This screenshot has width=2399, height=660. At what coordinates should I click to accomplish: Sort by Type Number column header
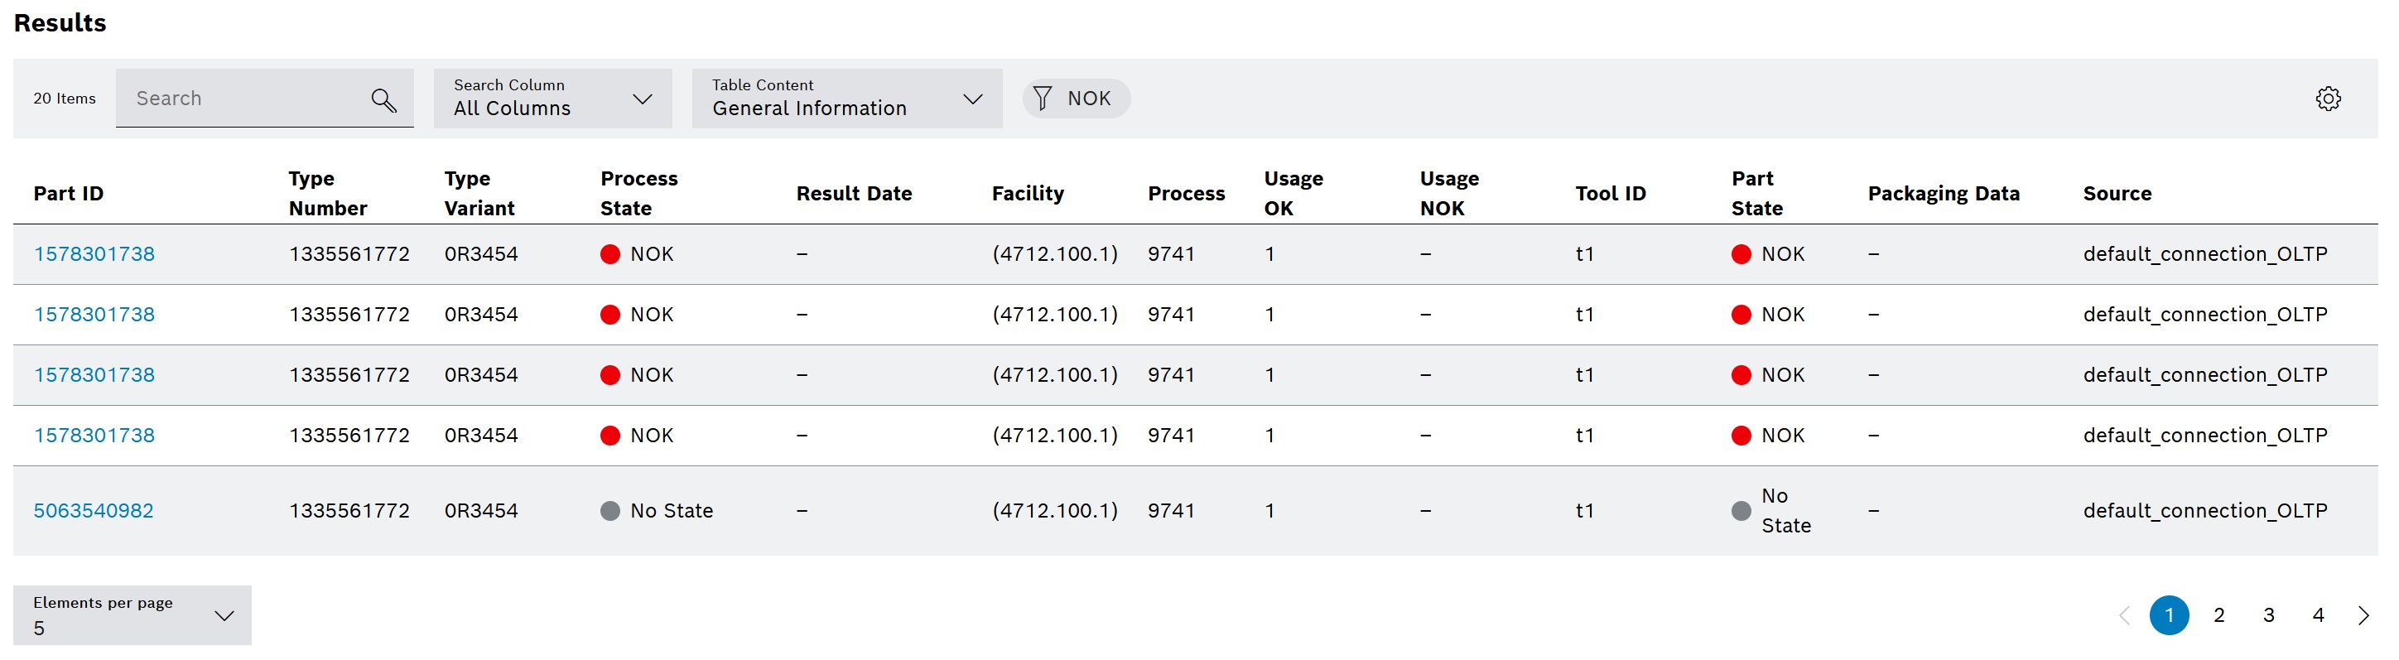tap(328, 194)
